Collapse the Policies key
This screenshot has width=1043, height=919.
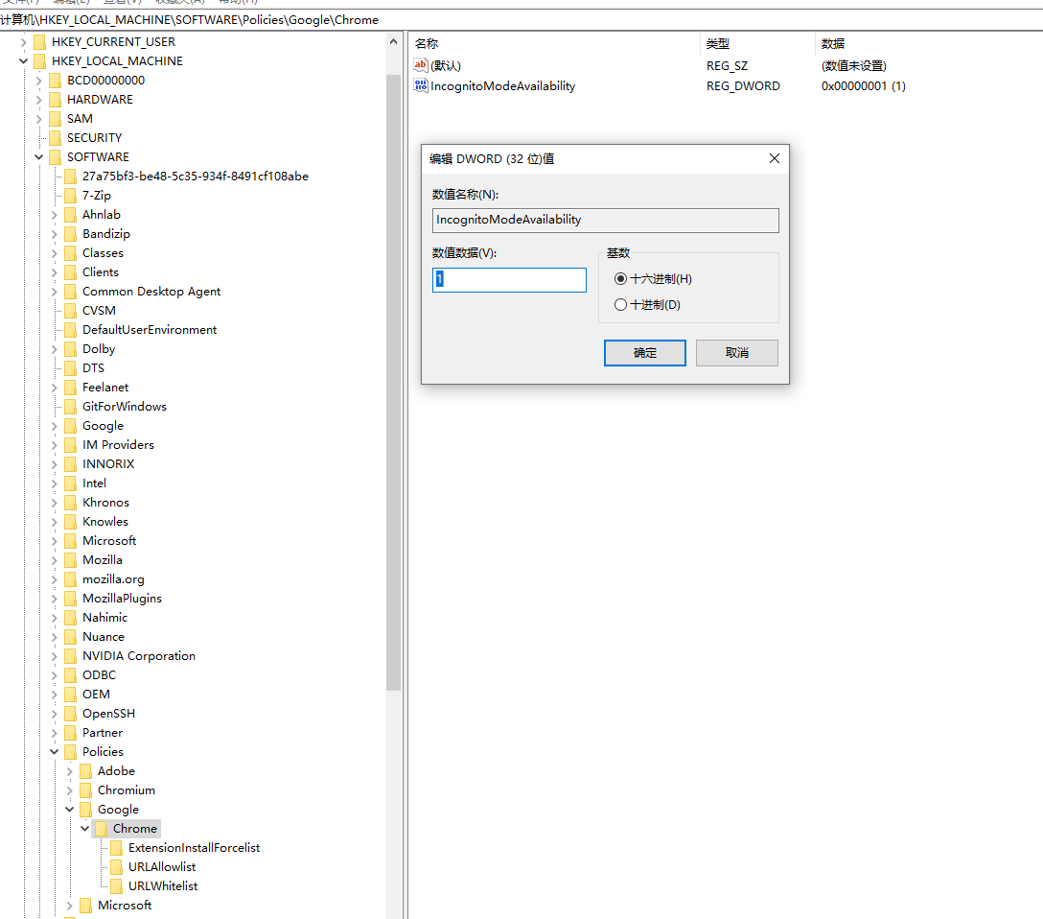54,752
